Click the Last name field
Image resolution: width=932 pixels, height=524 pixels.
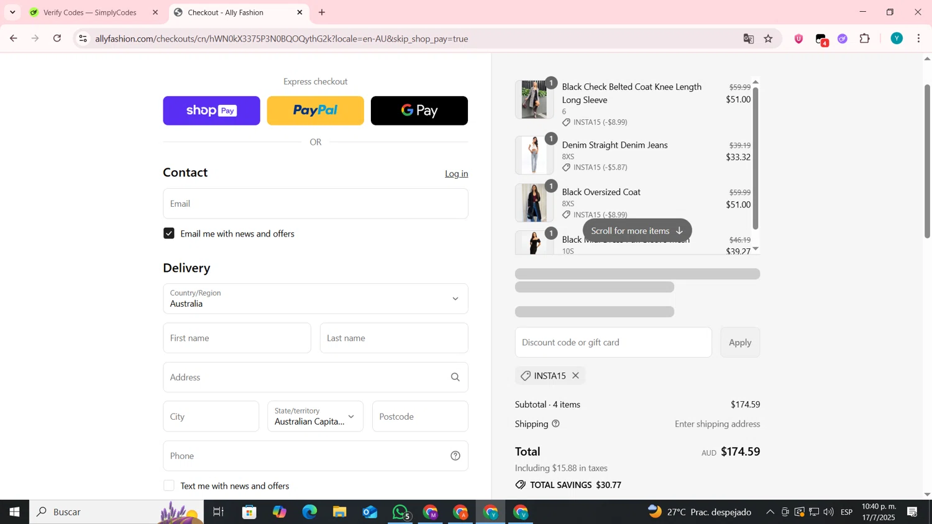click(394, 338)
